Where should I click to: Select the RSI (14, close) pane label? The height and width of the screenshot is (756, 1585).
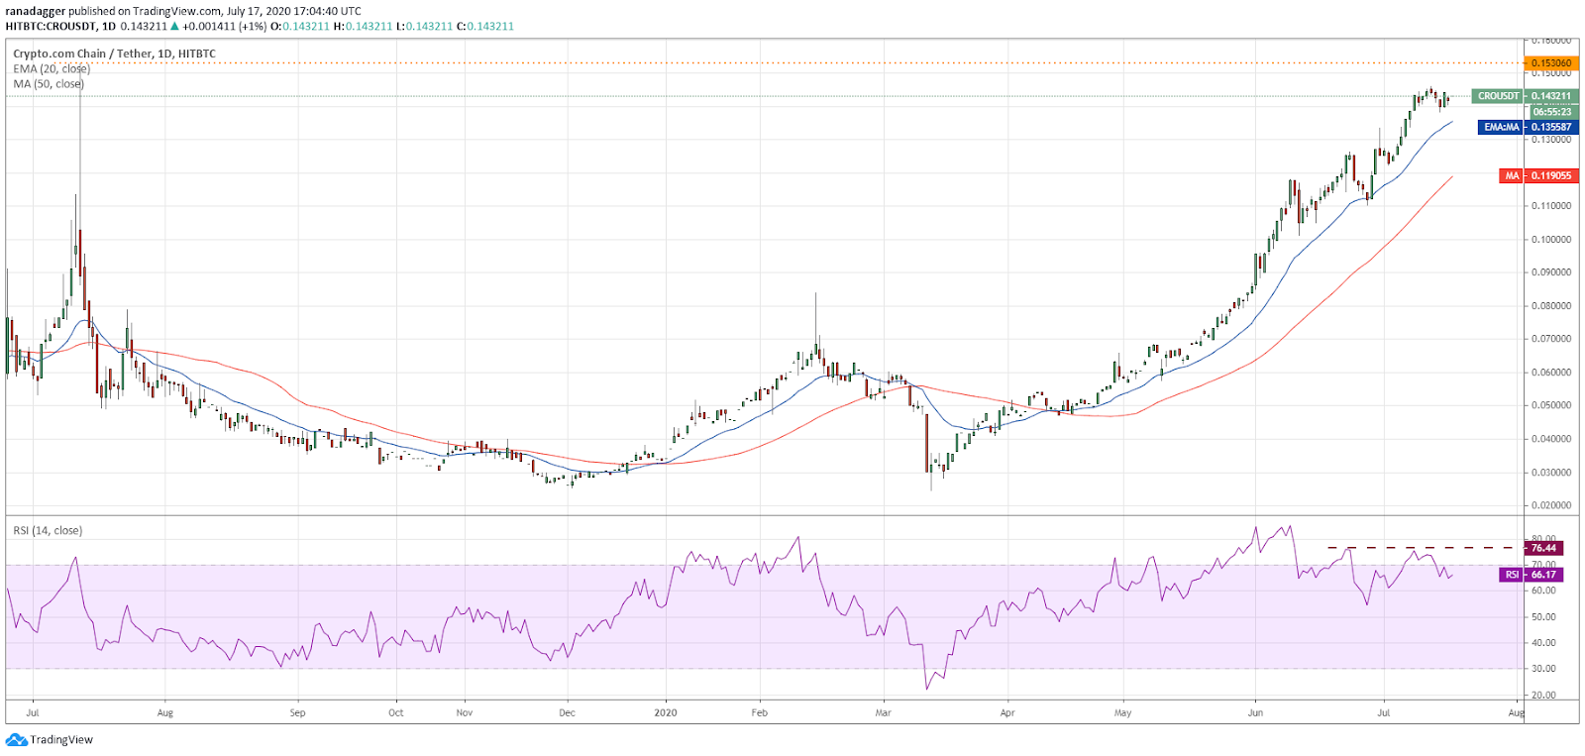coord(48,530)
